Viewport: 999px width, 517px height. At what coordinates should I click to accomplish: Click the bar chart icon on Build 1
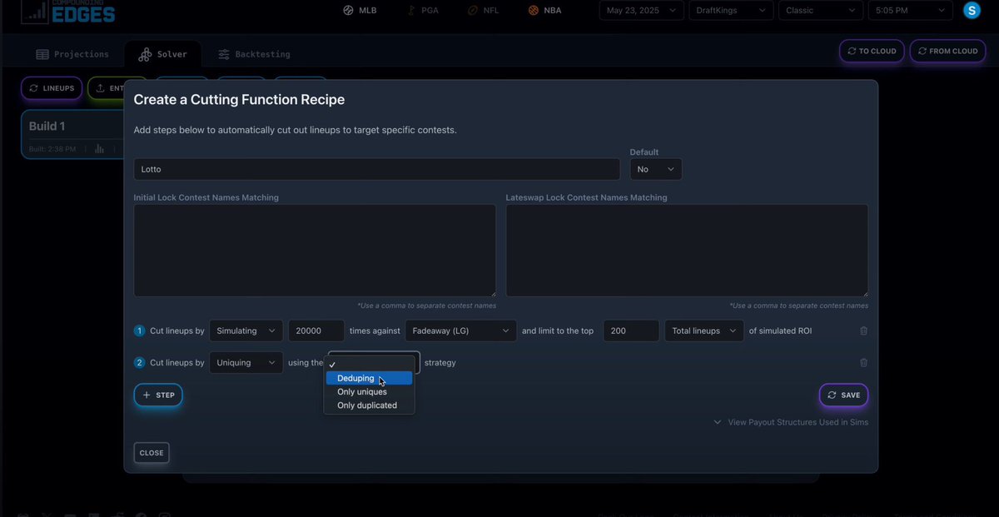(x=99, y=148)
